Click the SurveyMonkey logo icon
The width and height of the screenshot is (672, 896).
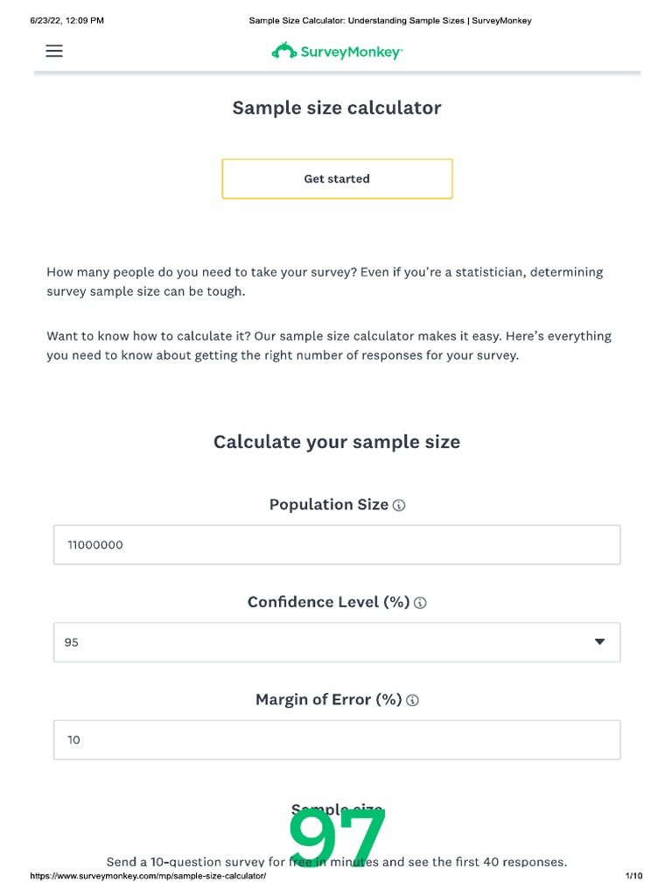pos(284,52)
